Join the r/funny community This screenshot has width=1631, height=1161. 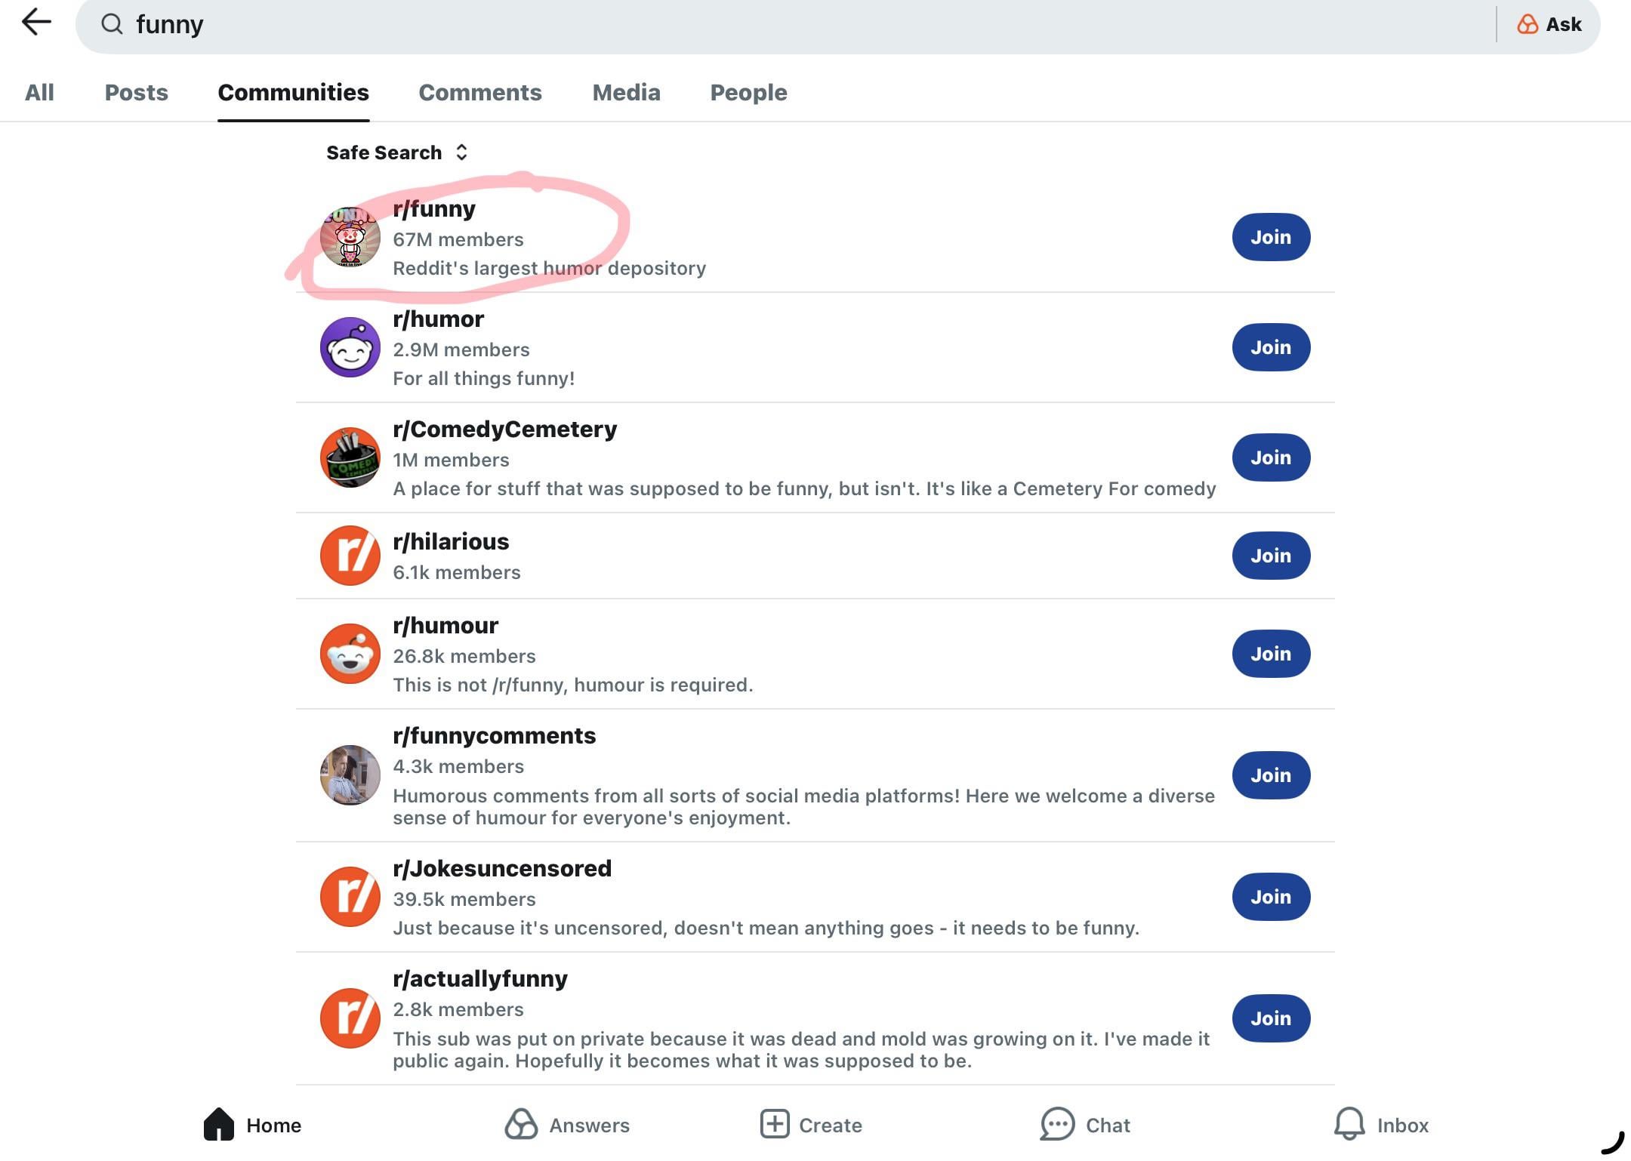[x=1271, y=237]
